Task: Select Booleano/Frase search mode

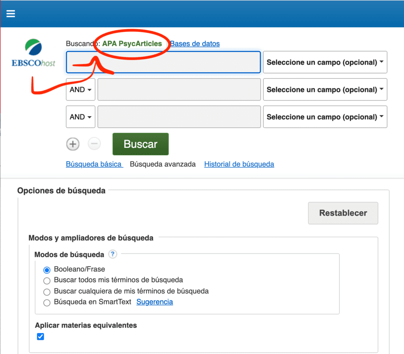Action: click(x=47, y=270)
